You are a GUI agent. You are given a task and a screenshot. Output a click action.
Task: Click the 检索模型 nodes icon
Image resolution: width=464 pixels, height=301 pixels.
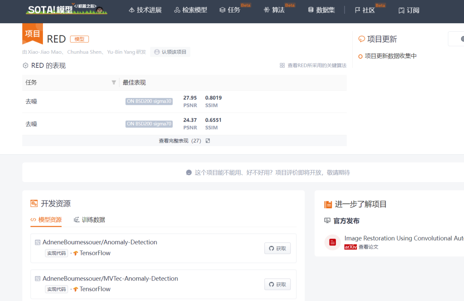click(x=177, y=10)
